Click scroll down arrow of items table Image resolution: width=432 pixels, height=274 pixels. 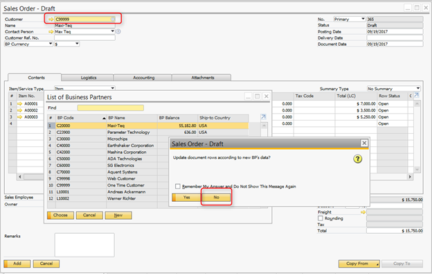point(417,169)
